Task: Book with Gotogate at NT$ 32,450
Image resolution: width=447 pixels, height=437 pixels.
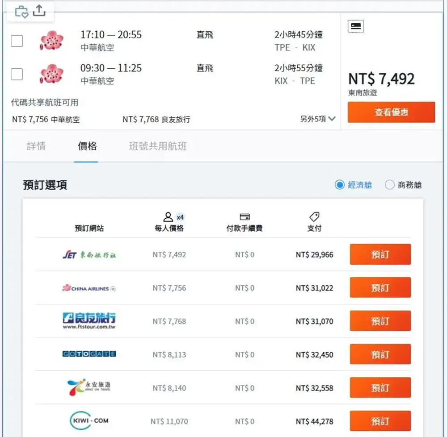Action: click(380, 354)
